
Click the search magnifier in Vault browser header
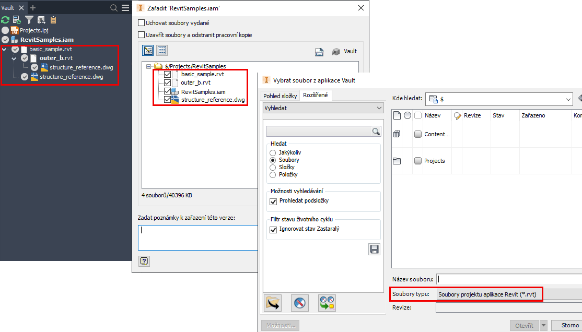pyautogui.click(x=114, y=8)
